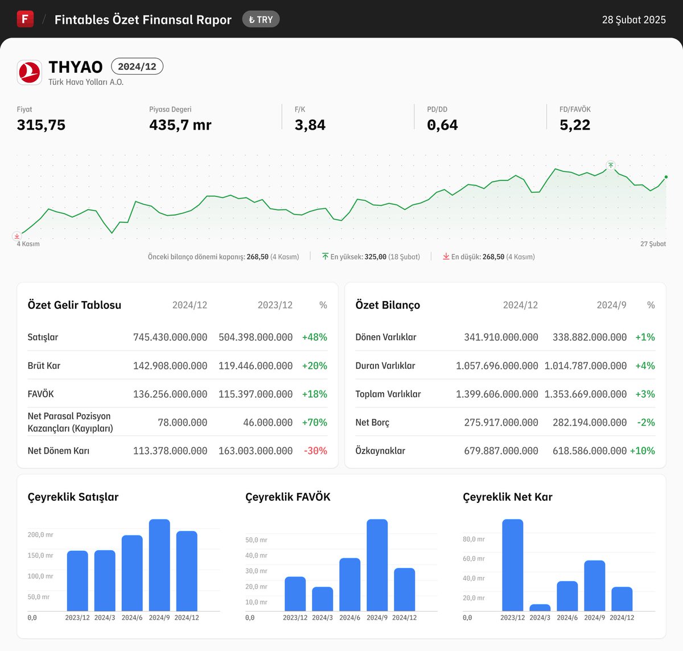Select the Özet Gelir Tablosu heading

pyautogui.click(x=73, y=305)
